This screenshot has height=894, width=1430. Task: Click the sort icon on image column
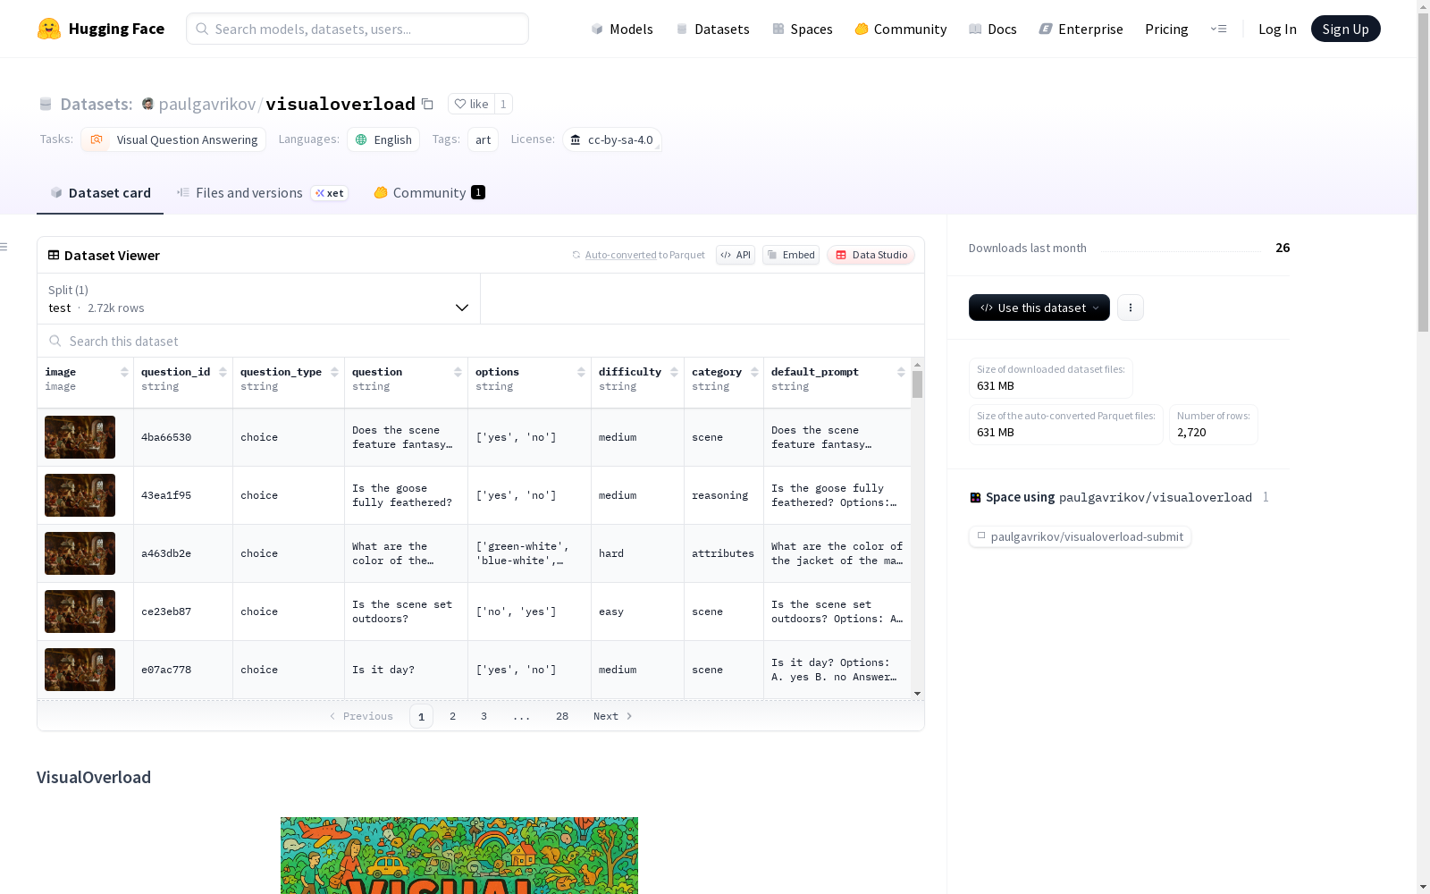(x=124, y=372)
